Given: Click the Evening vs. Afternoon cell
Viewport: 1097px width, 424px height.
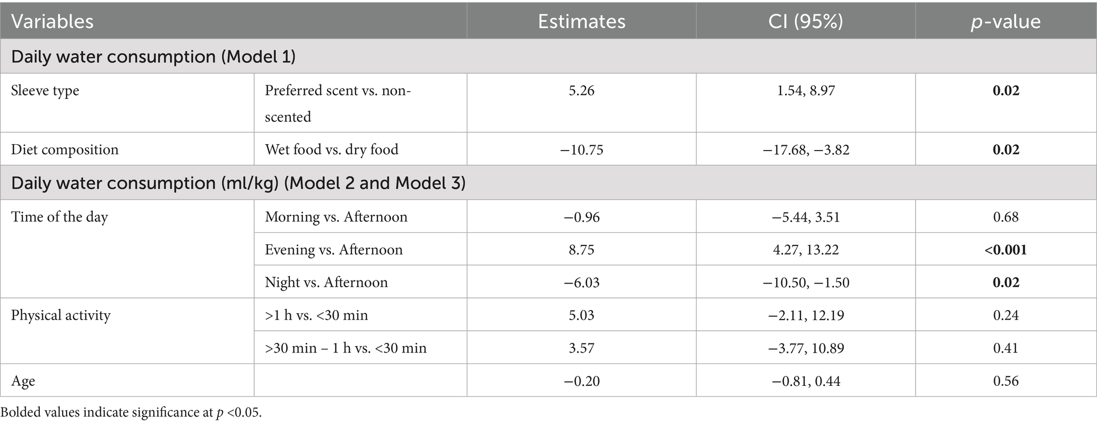Looking at the screenshot, I should [x=333, y=250].
